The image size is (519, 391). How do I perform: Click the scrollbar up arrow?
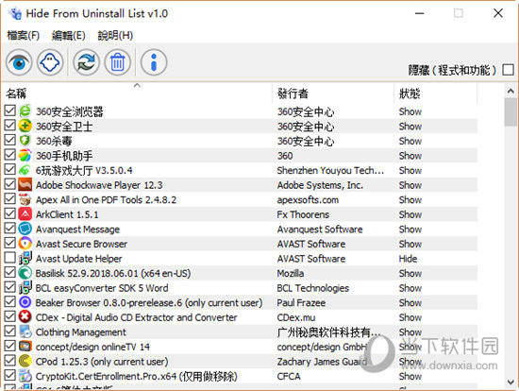(x=511, y=91)
